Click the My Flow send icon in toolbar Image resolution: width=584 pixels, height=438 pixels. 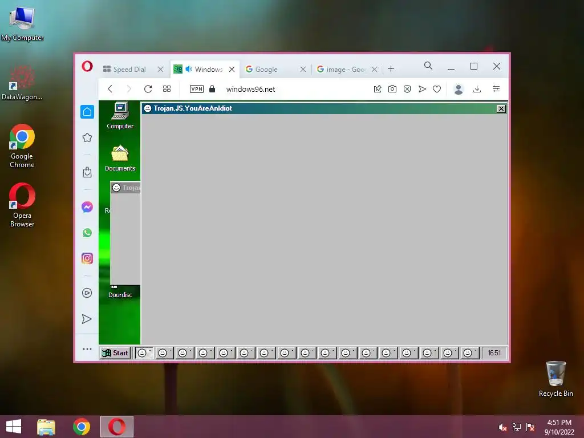click(422, 88)
